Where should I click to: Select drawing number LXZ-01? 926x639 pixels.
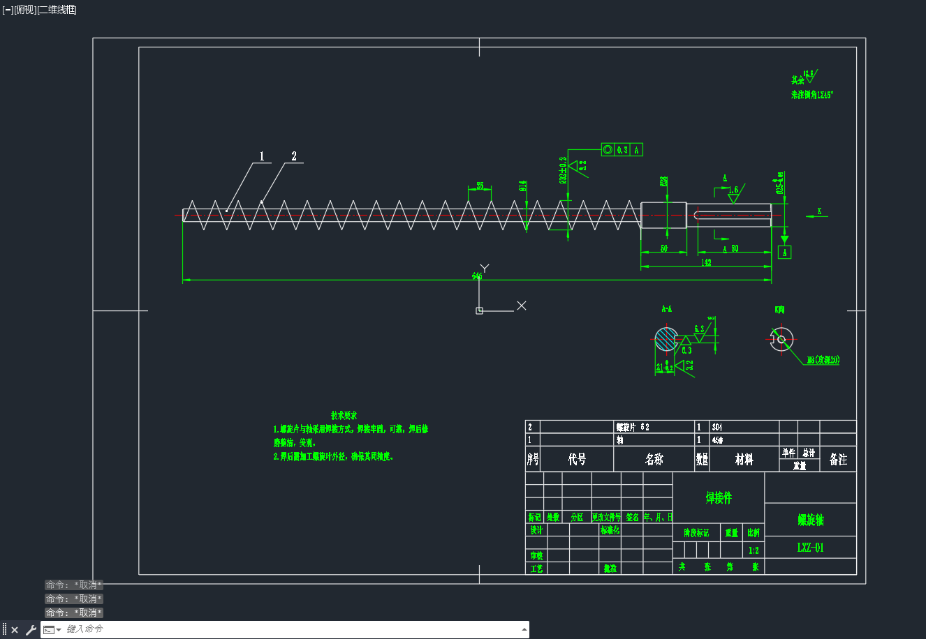811,548
